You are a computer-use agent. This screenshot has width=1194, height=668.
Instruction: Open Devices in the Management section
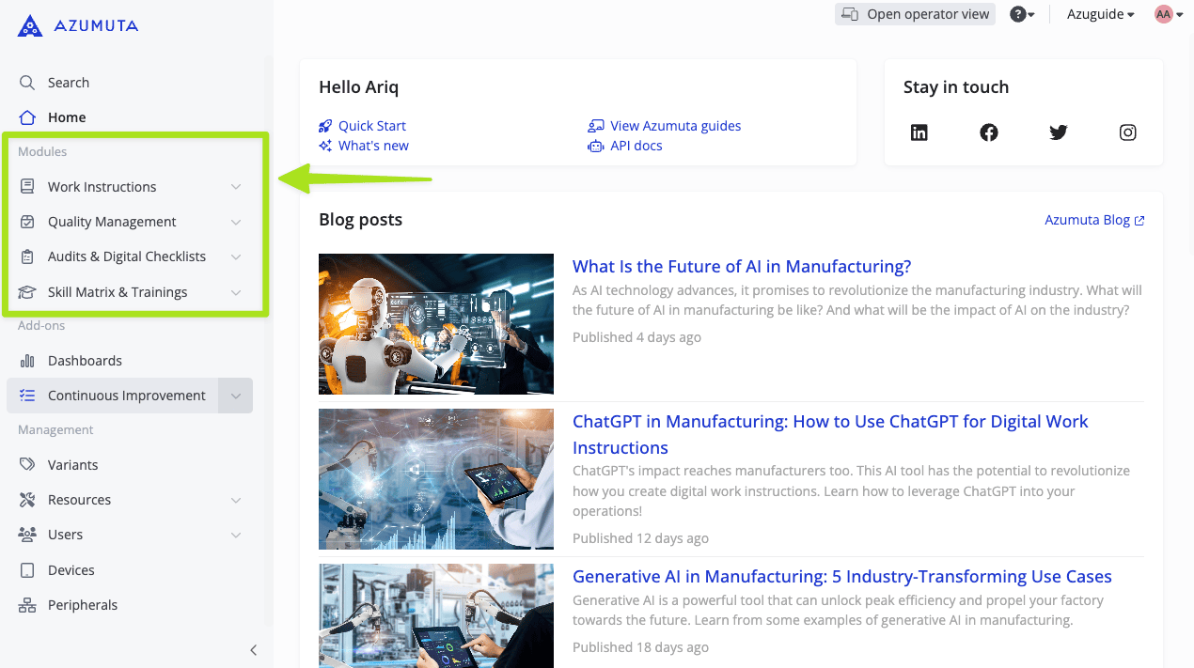71,570
